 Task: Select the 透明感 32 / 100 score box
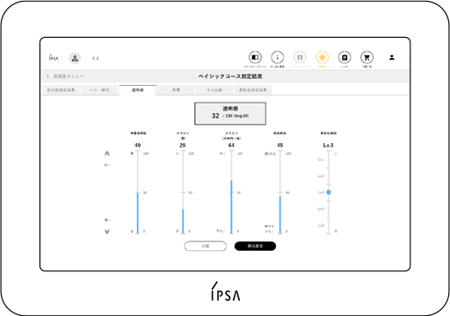(230, 113)
